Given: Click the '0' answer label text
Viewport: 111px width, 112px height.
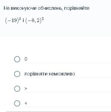Looking at the screenshot, I should coord(26,59).
